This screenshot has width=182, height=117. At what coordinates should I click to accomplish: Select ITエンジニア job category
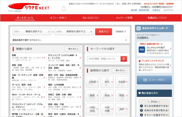click(64, 58)
